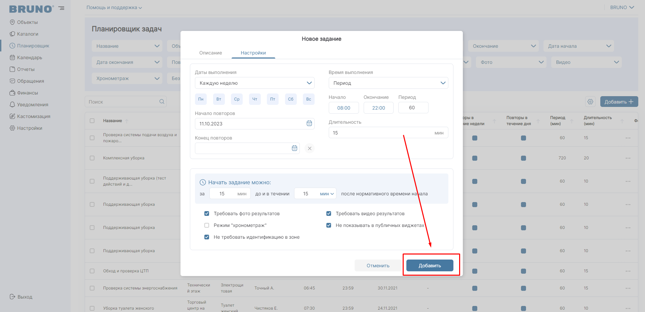Toggle Saturday (Сб) weekday button
Screen dimensions: 645x312
[x=291, y=99]
